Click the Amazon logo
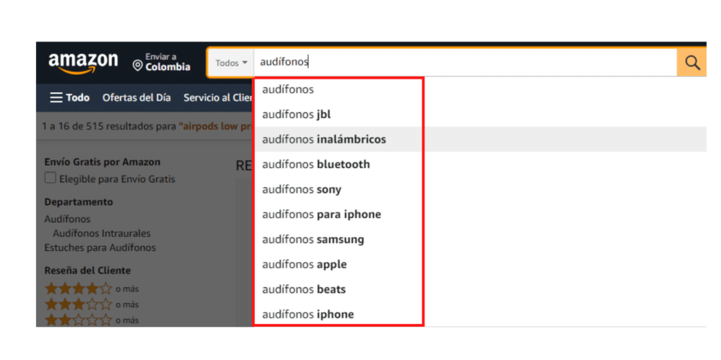Screen dimensions: 721x360 point(83,63)
